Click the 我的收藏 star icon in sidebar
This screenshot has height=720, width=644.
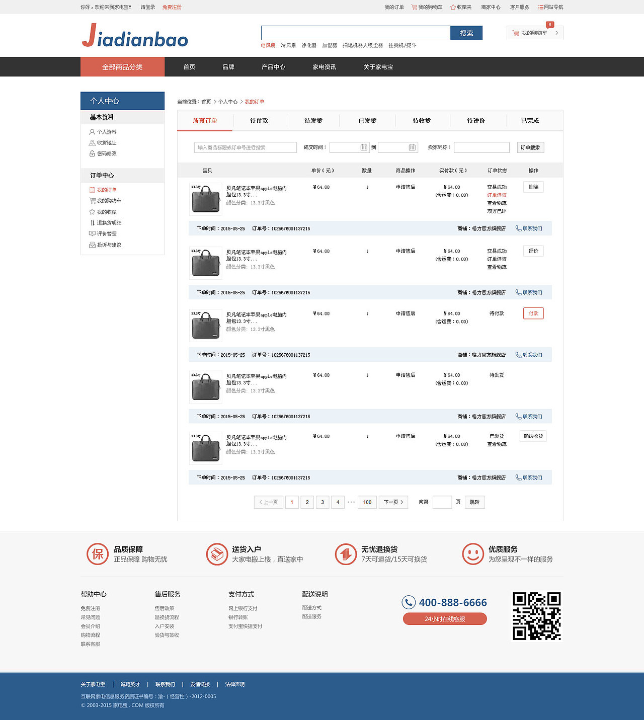pyautogui.click(x=92, y=212)
